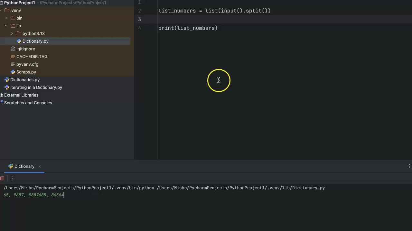The width and height of the screenshot is (412, 231).
Task: Click the .venv/bin/python interpreter path
Action: coord(79,188)
